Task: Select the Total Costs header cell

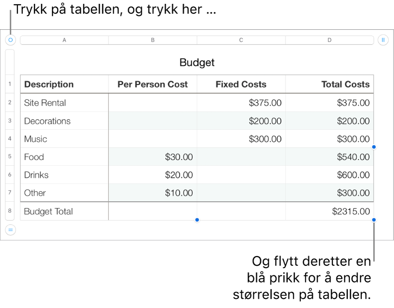Action: (330, 85)
